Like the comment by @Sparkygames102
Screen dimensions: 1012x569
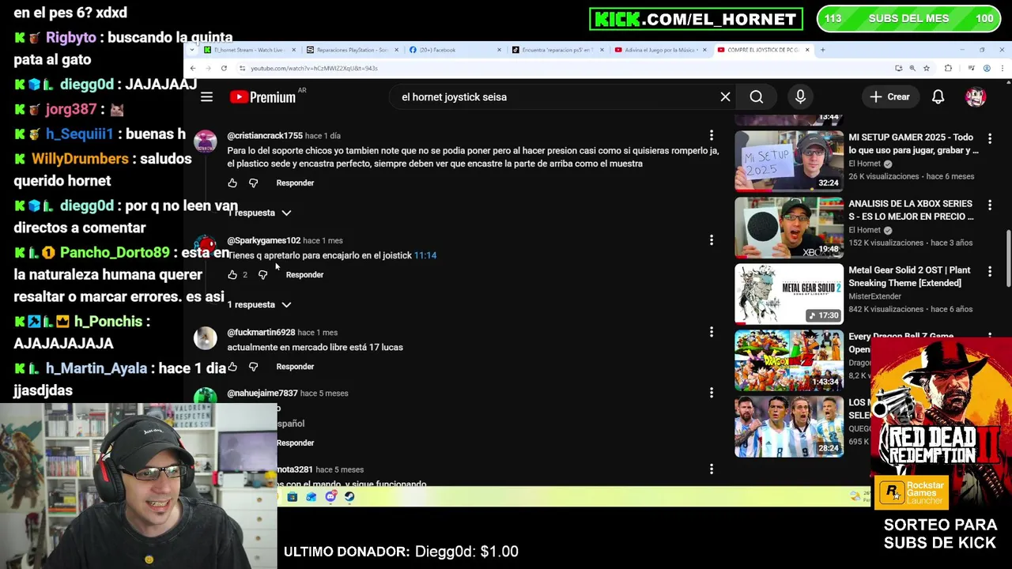pyautogui.click(x=232, y=274)
